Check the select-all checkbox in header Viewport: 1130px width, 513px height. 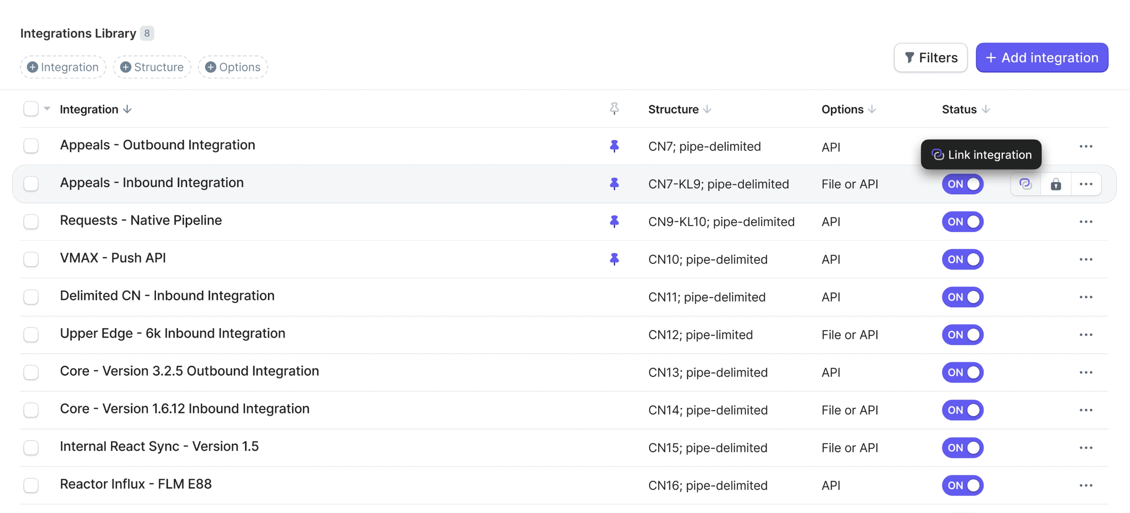click(31, 109)
